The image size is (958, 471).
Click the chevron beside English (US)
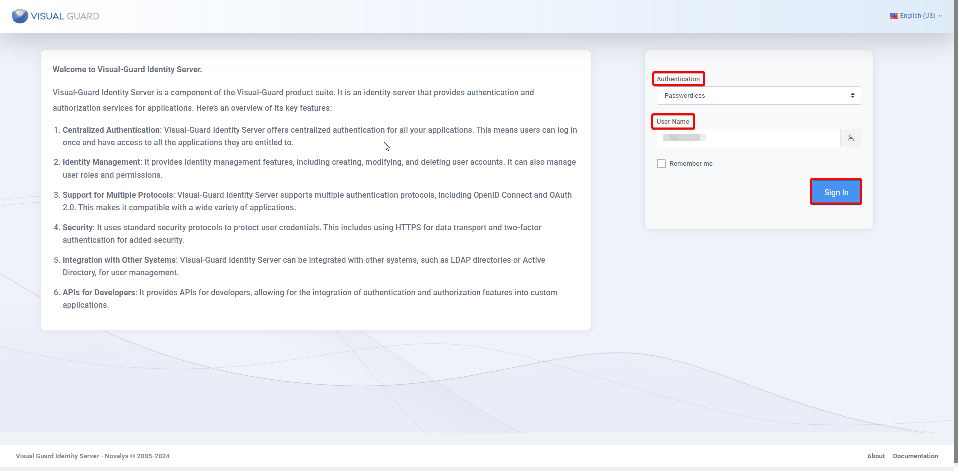(x=942, y=15)
